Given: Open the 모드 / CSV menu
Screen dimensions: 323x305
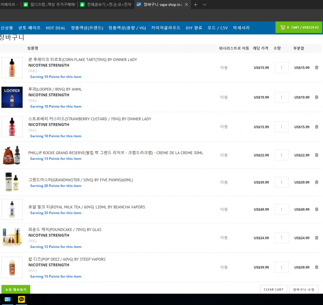Looking at the screenshot, I should (217, 28).
